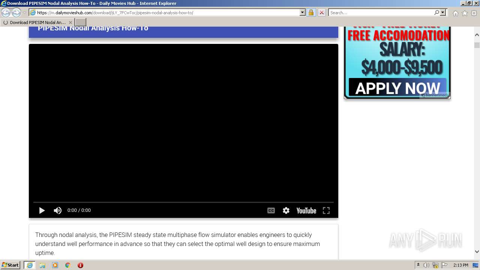Open video settings gear
The width and height of the screenshot is (480, 270).
point(286,210)
